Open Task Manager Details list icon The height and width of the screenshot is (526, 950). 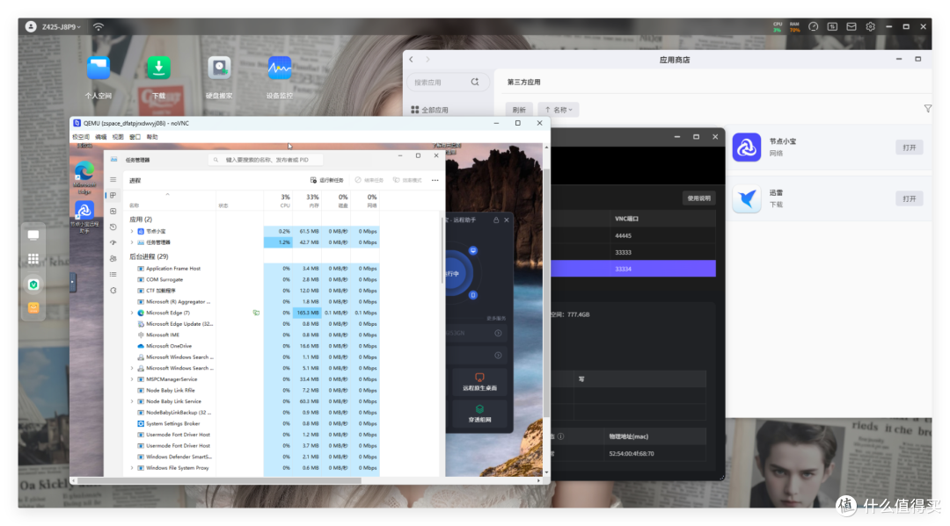[x=113, y=274]
